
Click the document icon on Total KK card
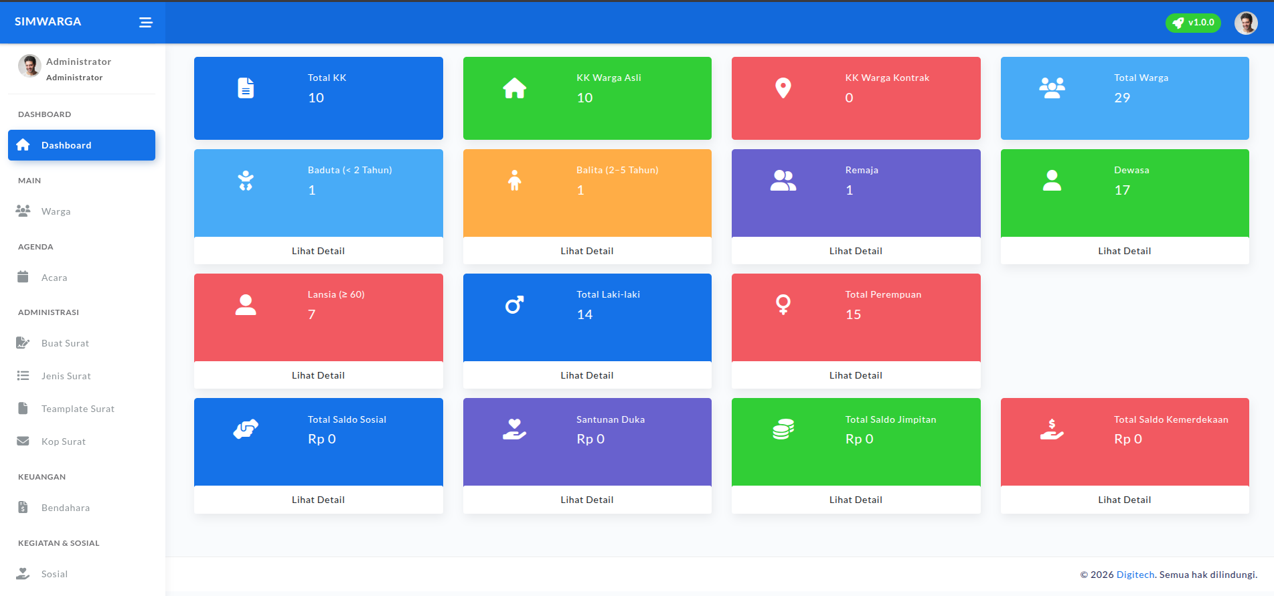coord(246,88)
